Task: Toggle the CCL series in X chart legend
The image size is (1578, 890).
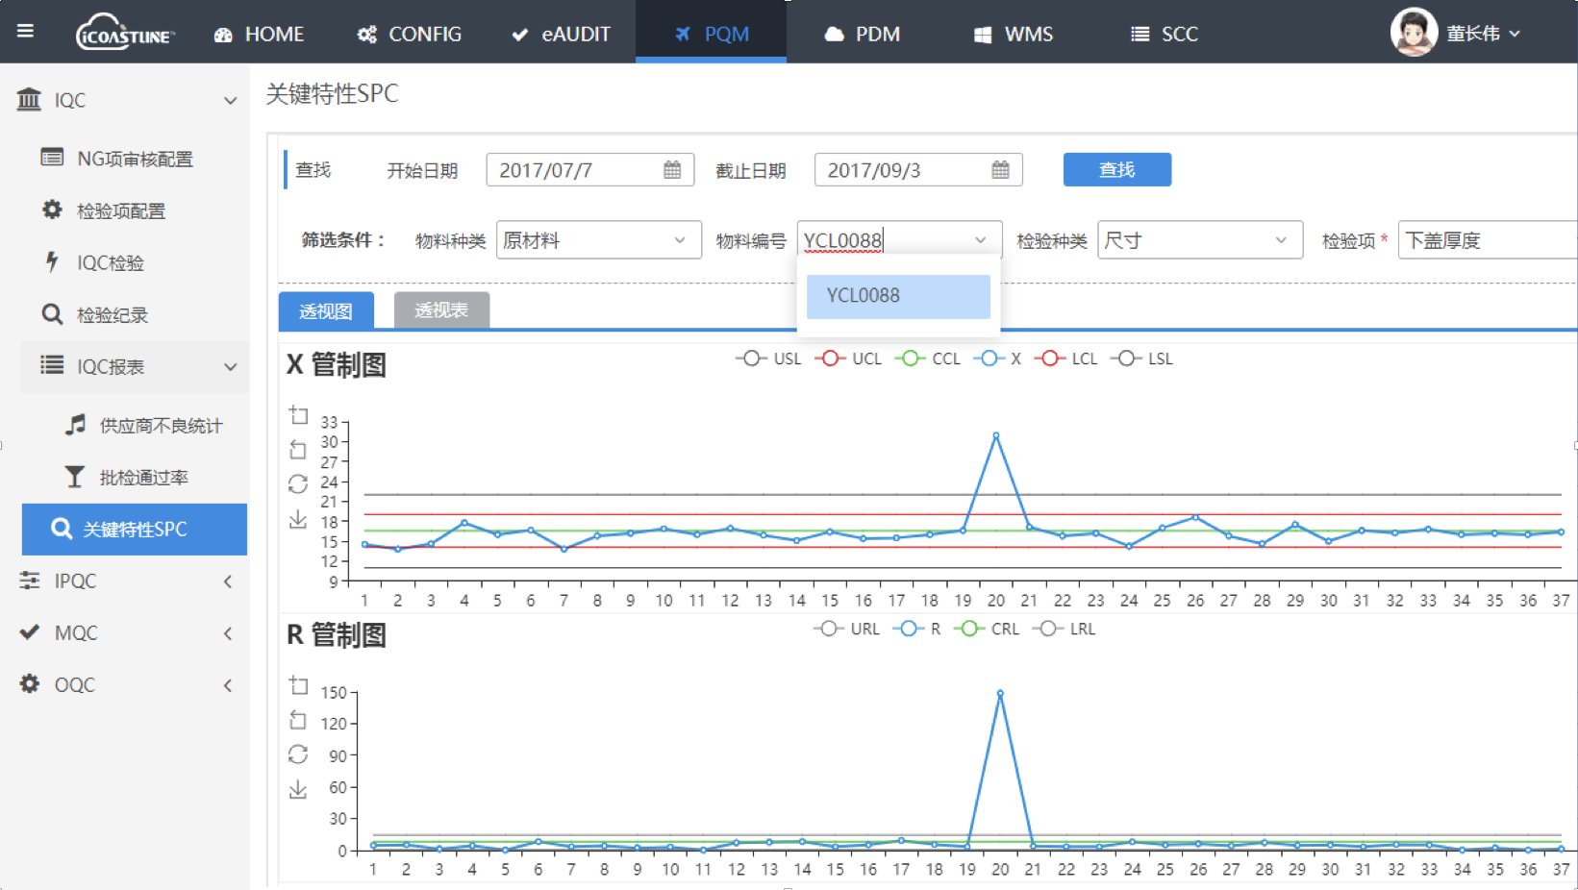Action: (x=928, y=358)
